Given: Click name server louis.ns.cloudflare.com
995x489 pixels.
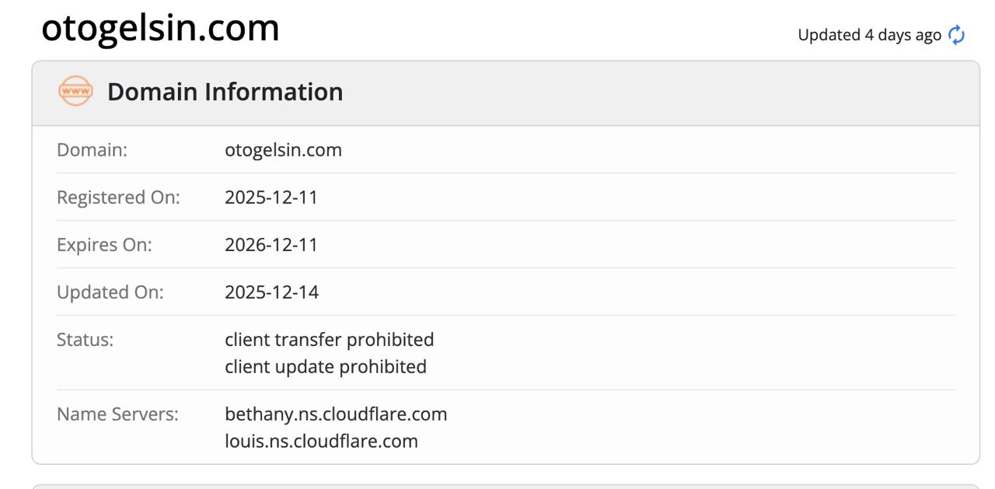Looking at the screenshot, I should tap(321, 441).
